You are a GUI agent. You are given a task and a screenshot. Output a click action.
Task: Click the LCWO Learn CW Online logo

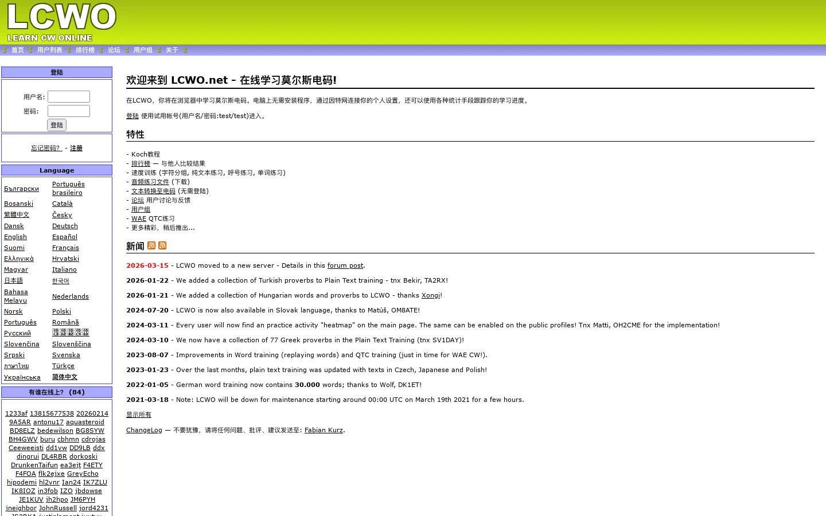click(x=61, y=22)
